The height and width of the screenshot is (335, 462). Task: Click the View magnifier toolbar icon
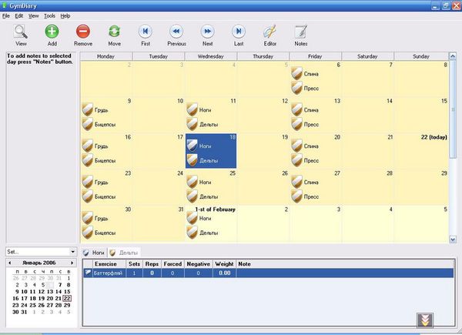pos(21,32)
